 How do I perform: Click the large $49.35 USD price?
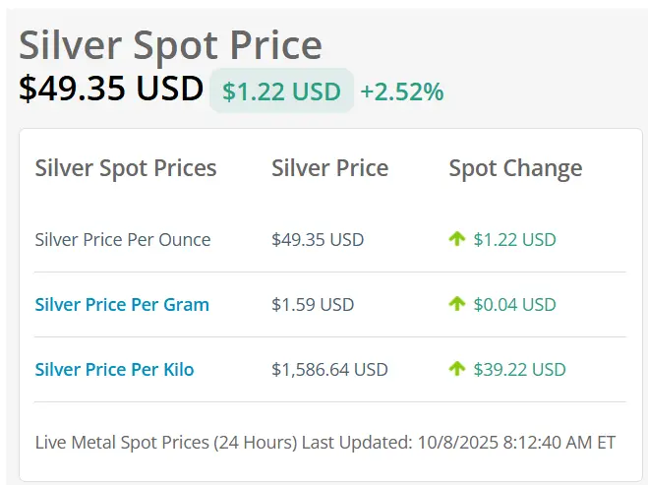[x=111, y=89]
